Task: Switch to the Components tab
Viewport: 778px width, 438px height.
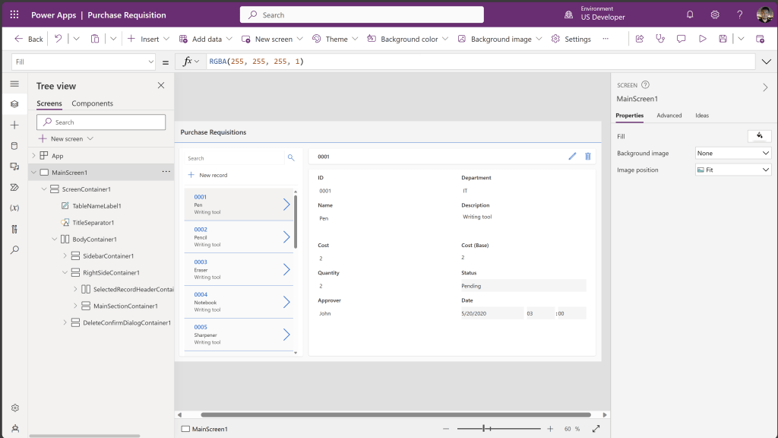Action: tap(92, 103)
